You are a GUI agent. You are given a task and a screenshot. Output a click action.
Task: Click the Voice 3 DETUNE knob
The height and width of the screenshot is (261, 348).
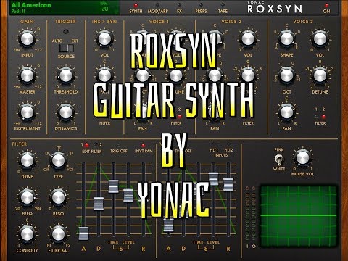(320, 75)
